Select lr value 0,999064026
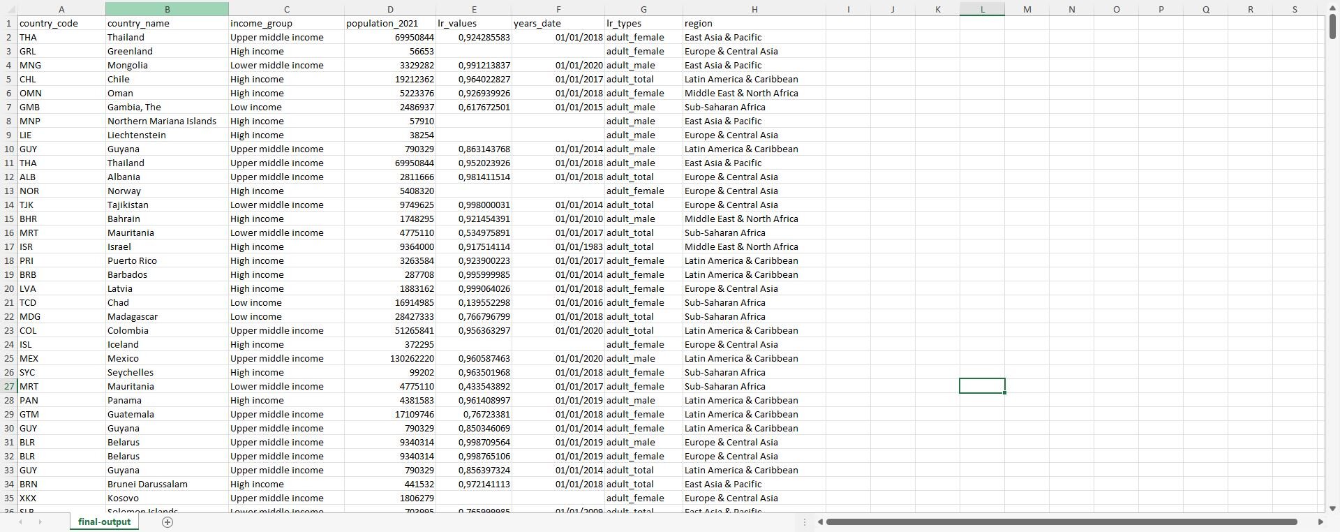 point(474,288)
